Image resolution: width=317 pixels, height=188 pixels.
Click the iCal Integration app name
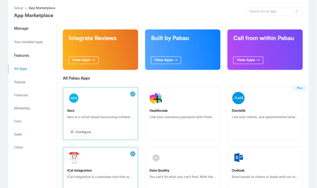pyautogui.click(x=80, y=170)
